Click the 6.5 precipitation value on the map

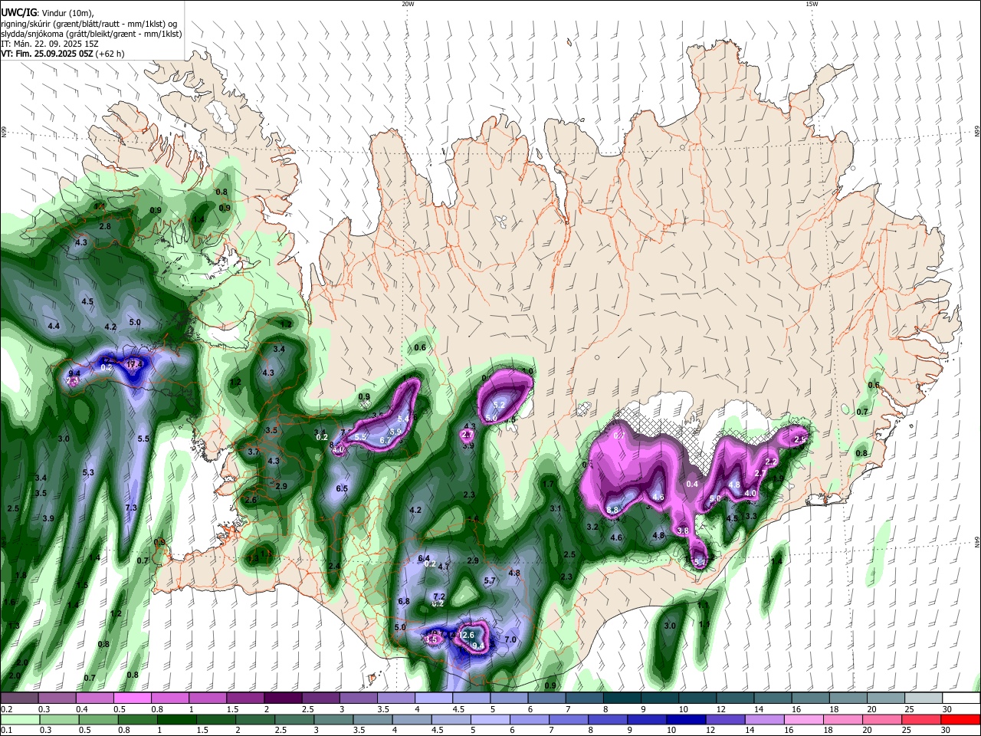(342, 488)
